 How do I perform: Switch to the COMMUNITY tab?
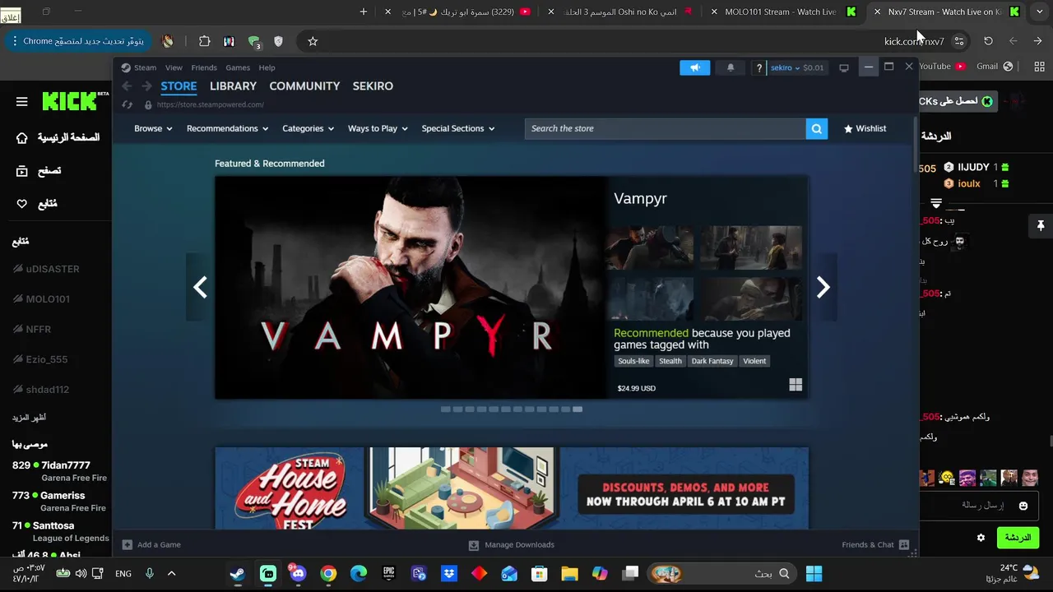coord(304,86)
